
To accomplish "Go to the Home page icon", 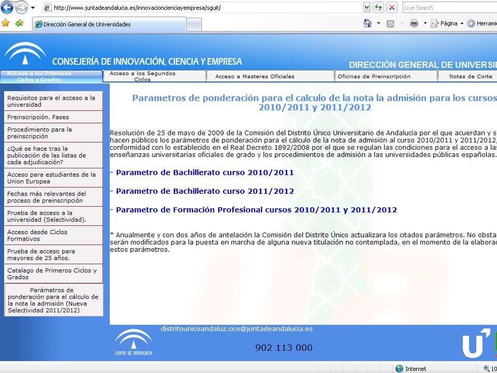I will tap(368, 23).
